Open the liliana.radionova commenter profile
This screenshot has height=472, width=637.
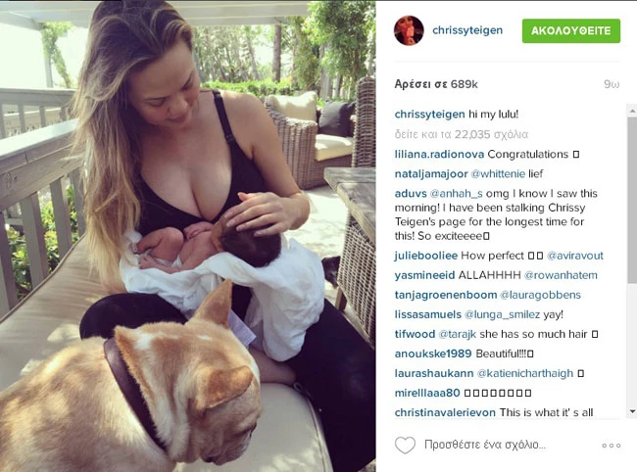[439, 154]
